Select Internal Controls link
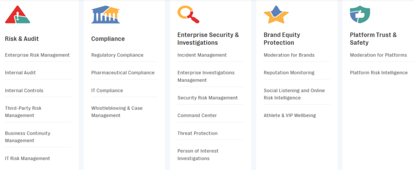414x170 pixels. pyautogui.click(x=24, y=91)
